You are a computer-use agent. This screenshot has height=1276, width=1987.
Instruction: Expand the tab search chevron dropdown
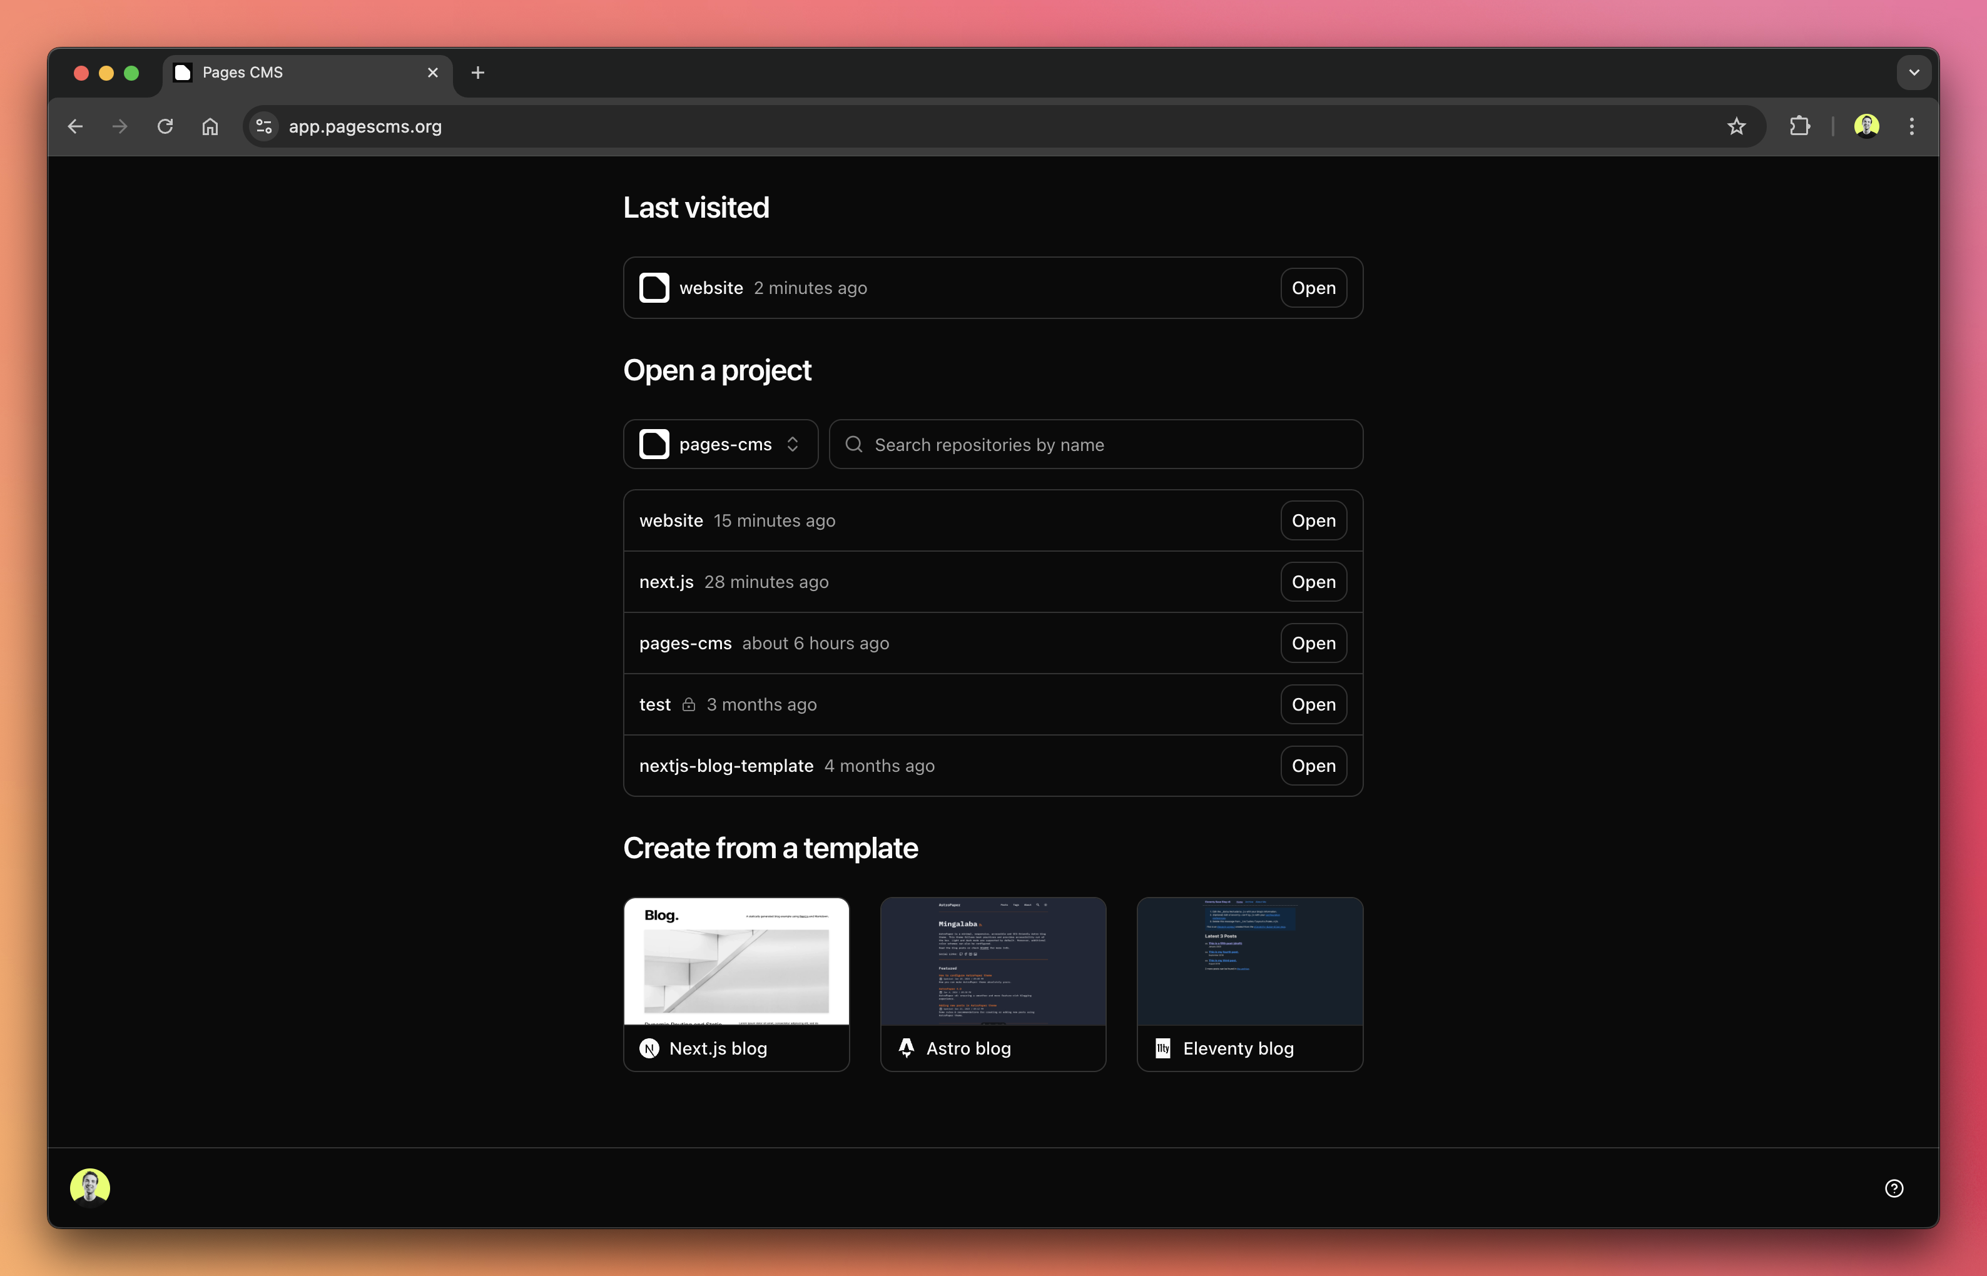point(1914,72)
